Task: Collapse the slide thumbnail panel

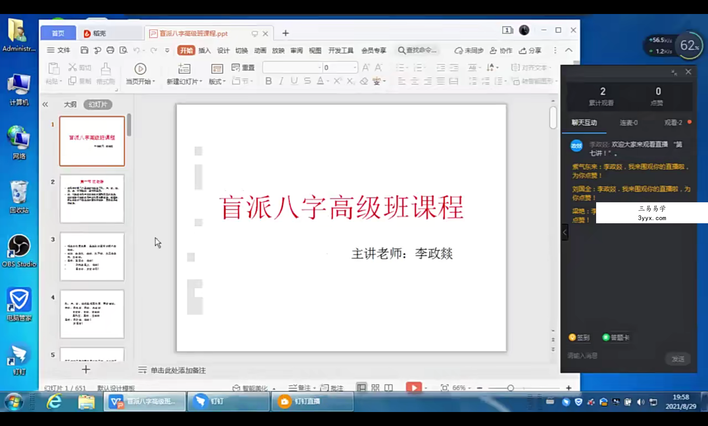Action: coord(45,104)
